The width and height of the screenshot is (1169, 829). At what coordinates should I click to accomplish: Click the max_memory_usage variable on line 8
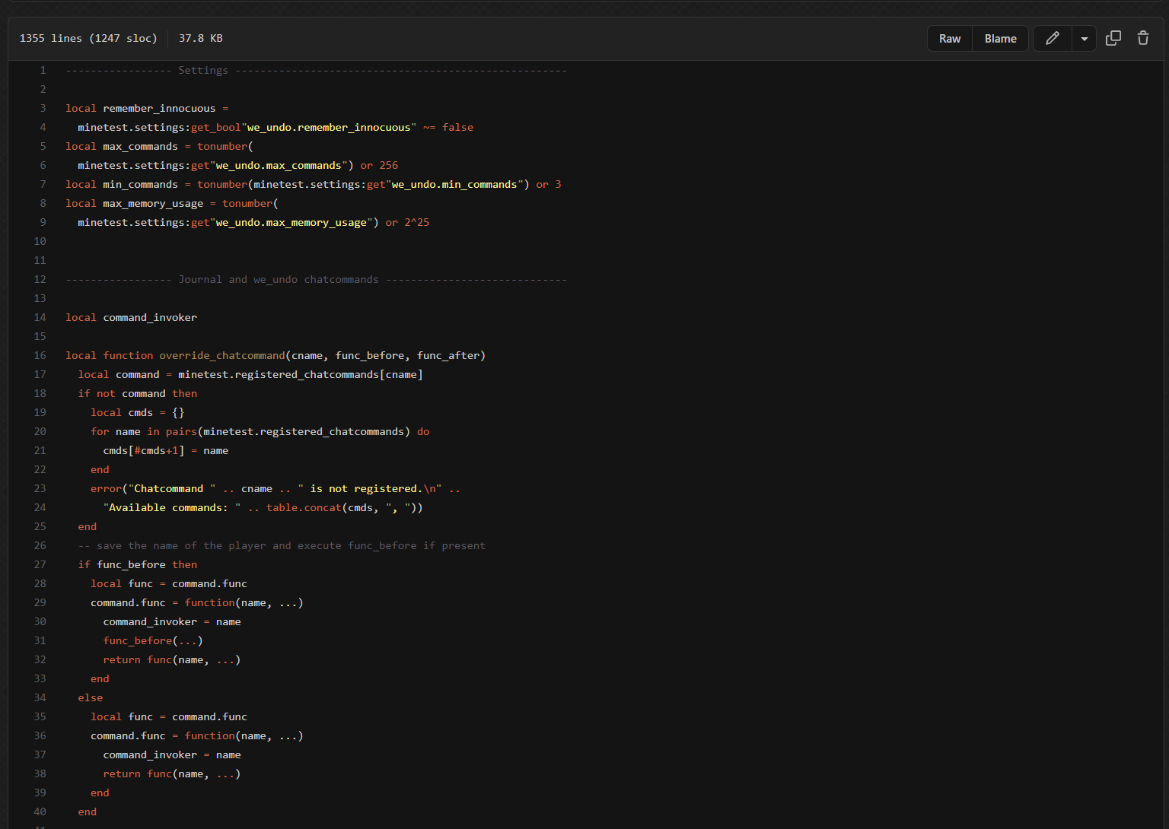(x=153, y=203)
